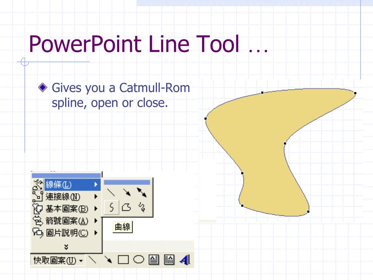373x280 pixels.
Task: Click the spline's leftmost control point
Action: tap(206, 118)
